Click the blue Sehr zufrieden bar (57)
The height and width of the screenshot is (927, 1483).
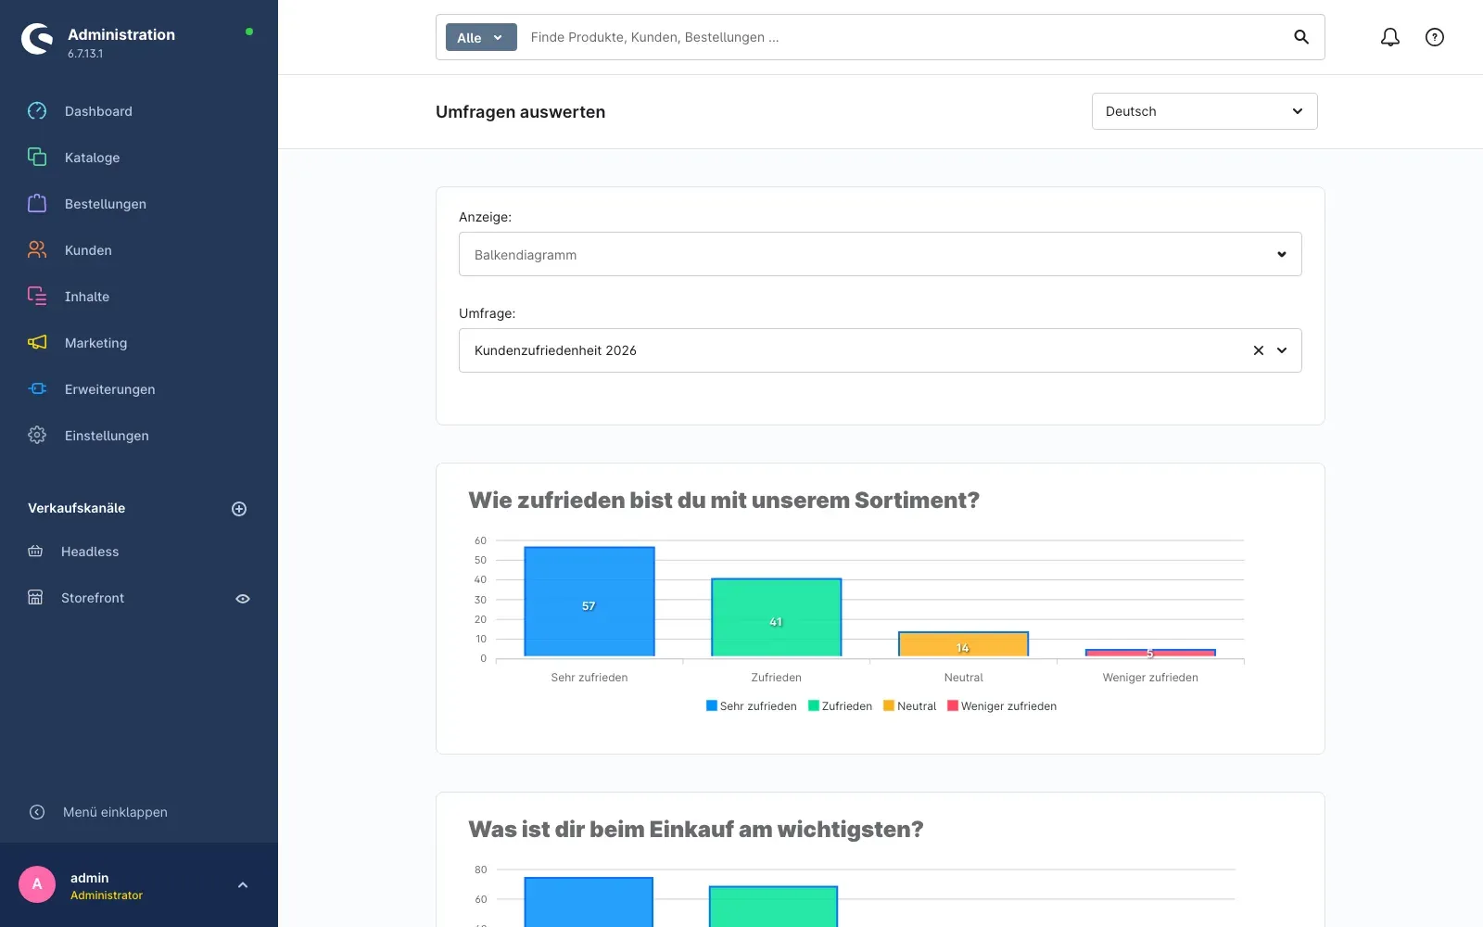click(x=589, y=602)
